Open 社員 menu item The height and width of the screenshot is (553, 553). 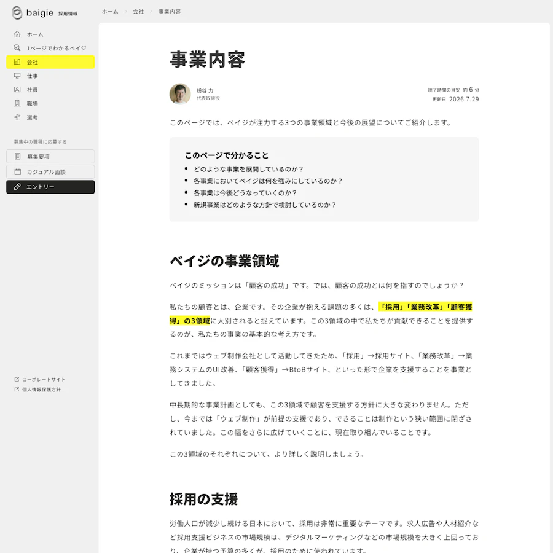[50, 90]
